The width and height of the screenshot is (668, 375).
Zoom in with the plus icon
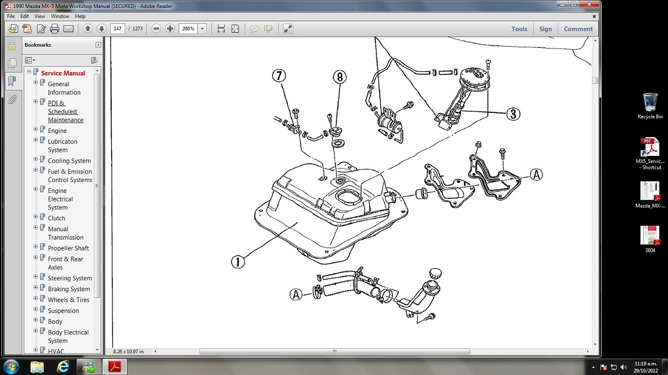[170, 29]
